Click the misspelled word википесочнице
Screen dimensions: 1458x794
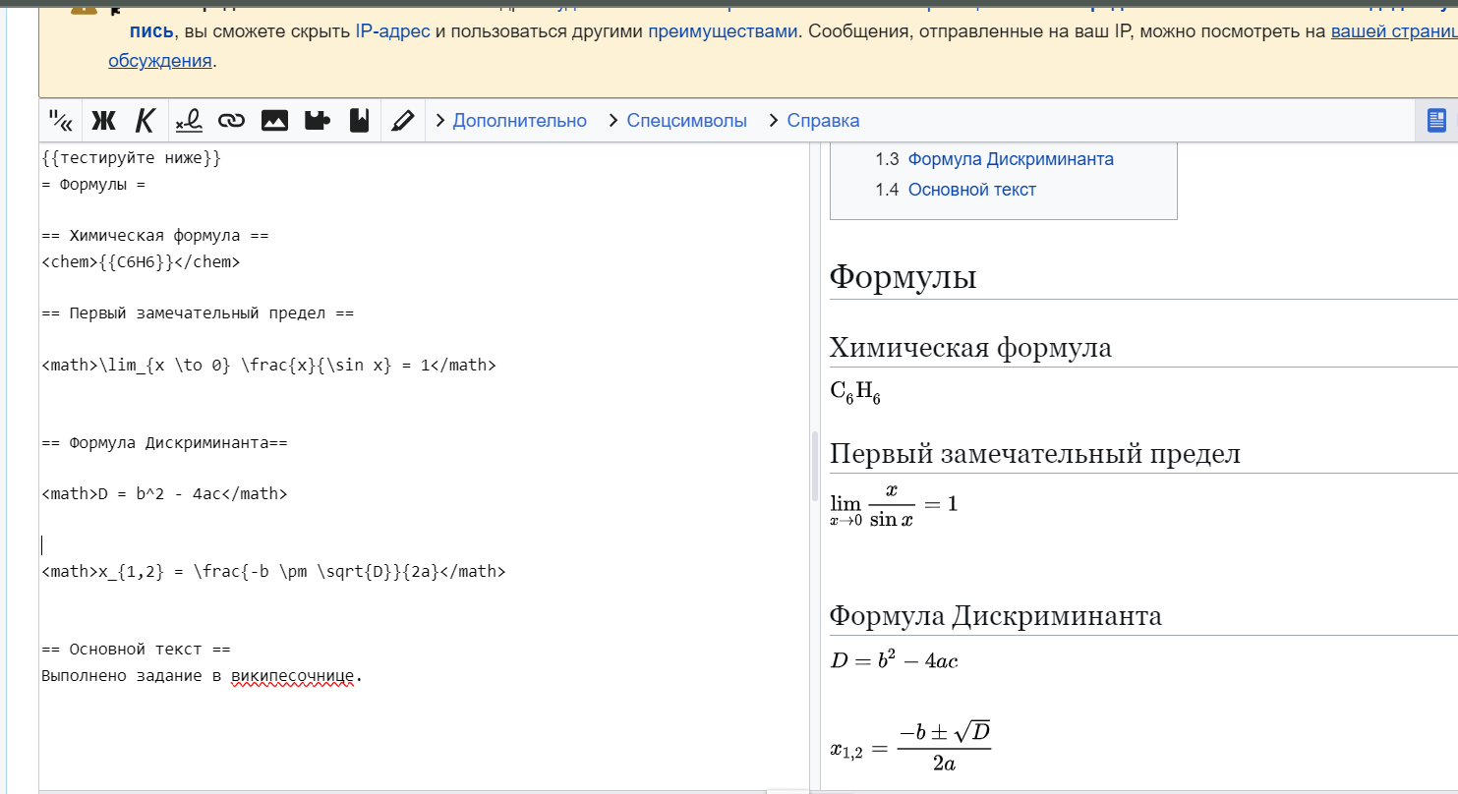tap(292, 676)
